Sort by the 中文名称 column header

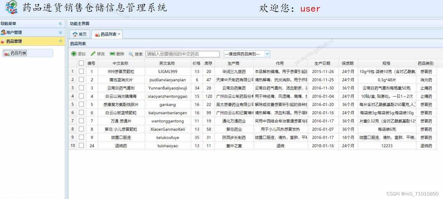click(x=121, y=63)
